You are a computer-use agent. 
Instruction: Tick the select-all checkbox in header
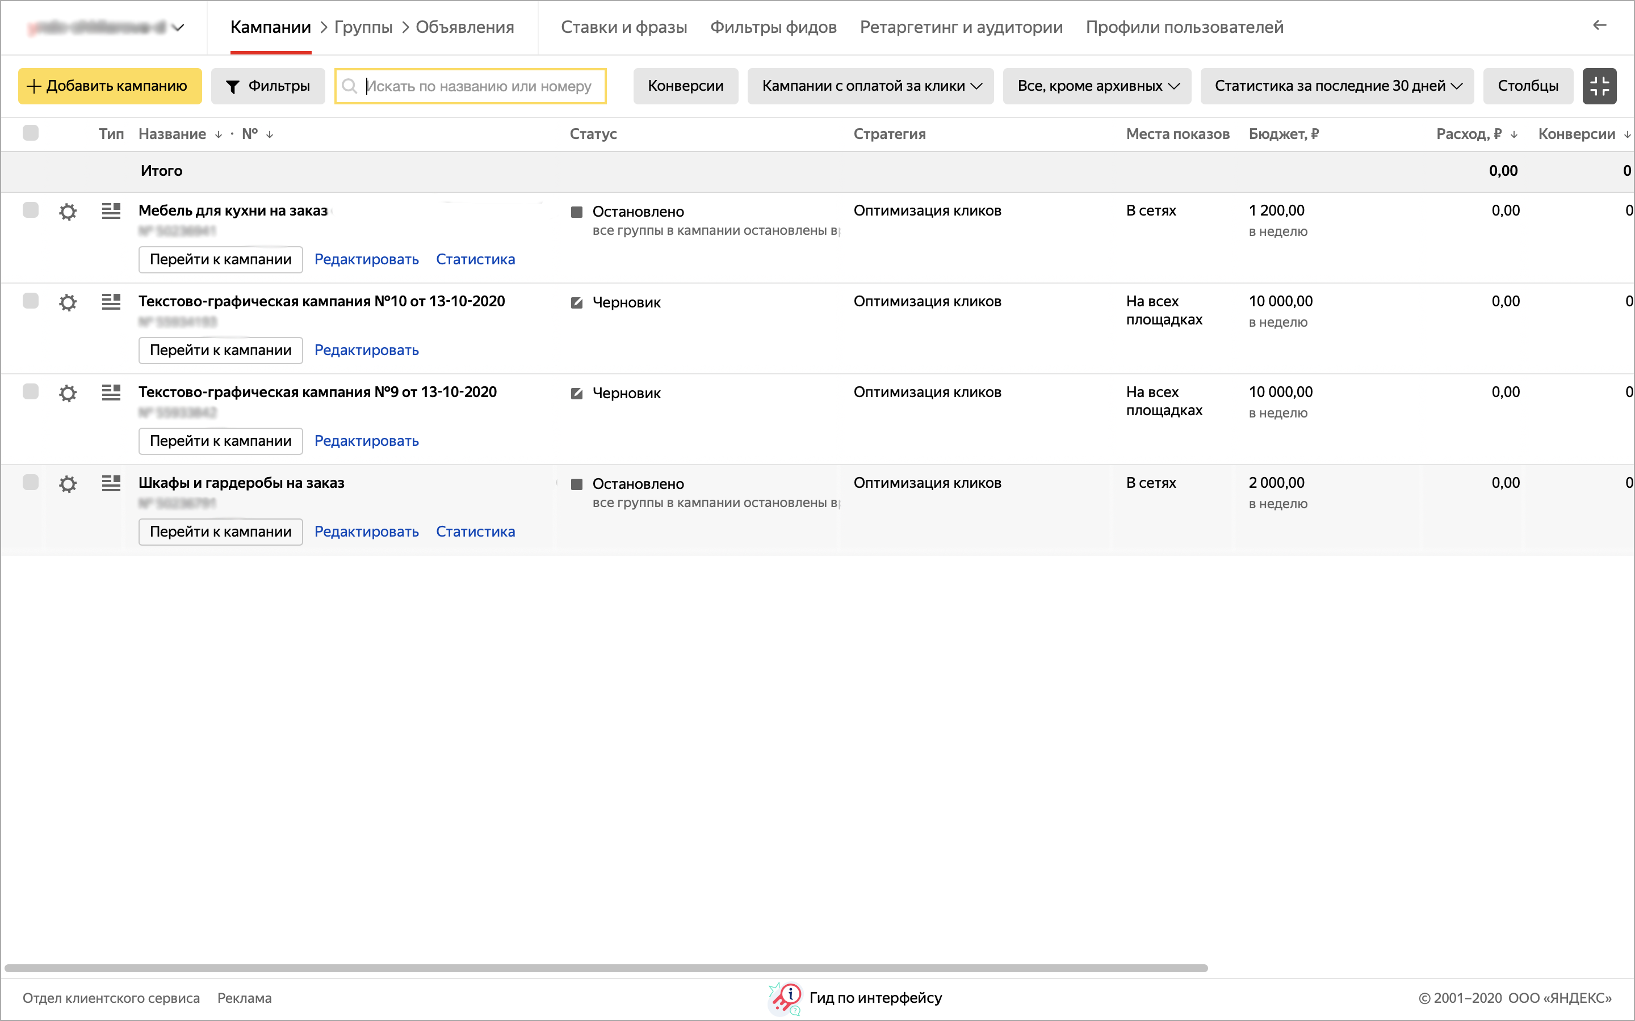click(x=31, y=133)
